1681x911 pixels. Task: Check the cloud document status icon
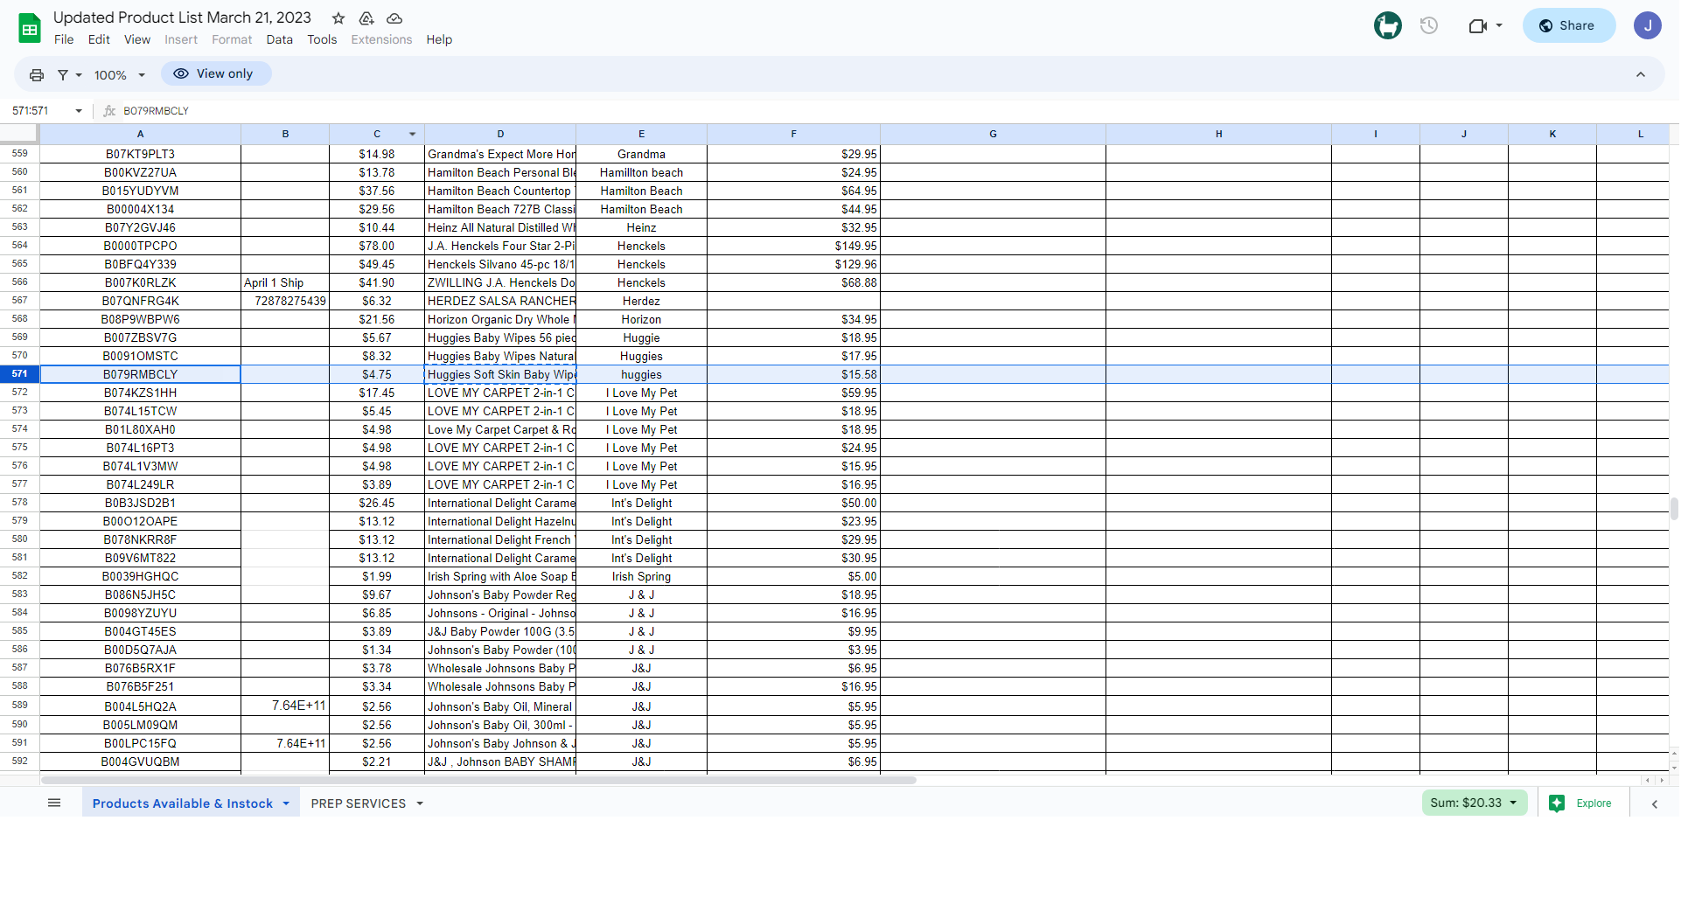394,18
